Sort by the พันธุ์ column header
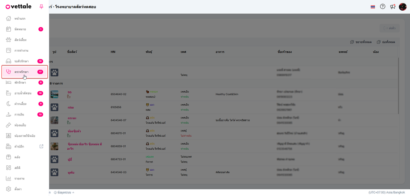 149,52
